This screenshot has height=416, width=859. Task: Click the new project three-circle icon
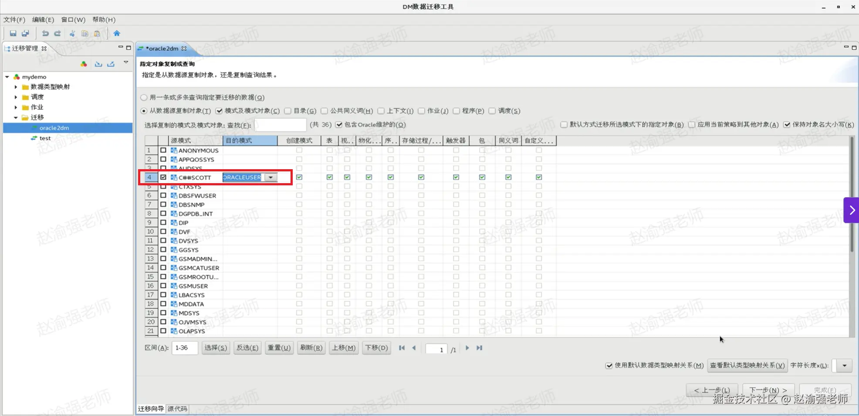84,64
